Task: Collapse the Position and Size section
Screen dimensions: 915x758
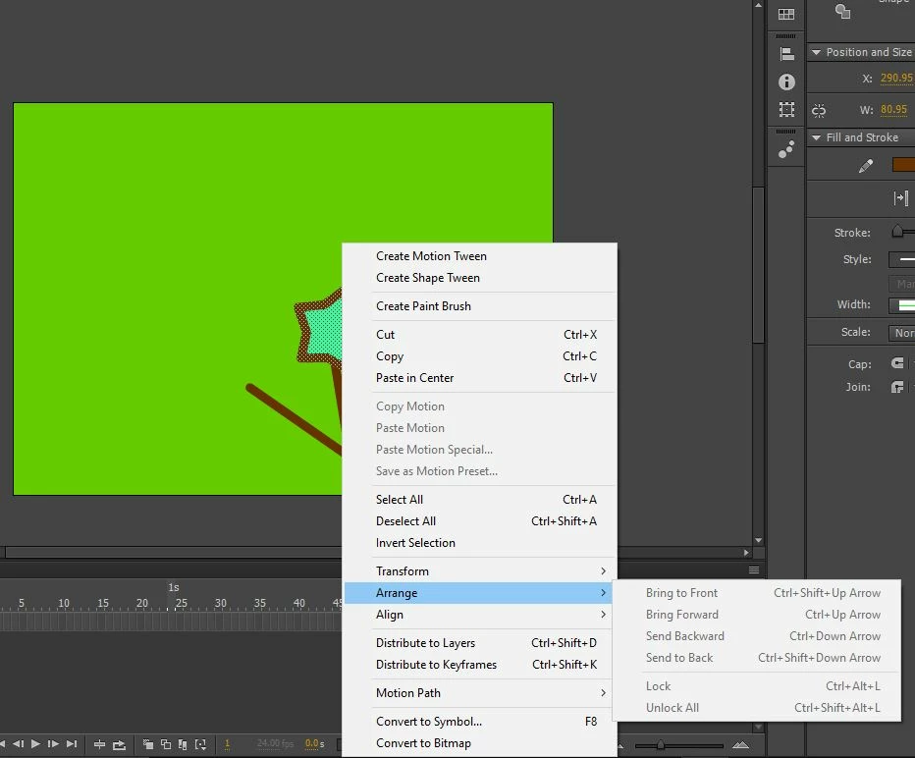Action: pos(817,52)
